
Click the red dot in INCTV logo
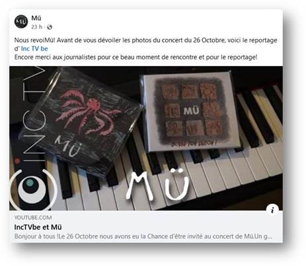[x=17, y=160]
